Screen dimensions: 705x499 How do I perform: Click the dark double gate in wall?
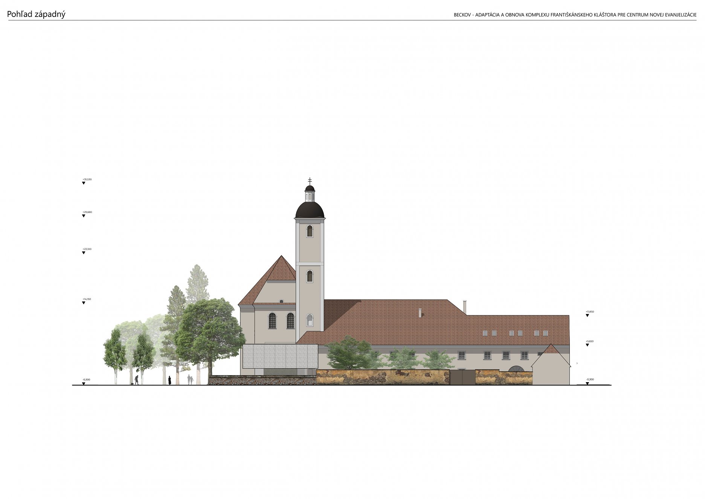(462, 377)
